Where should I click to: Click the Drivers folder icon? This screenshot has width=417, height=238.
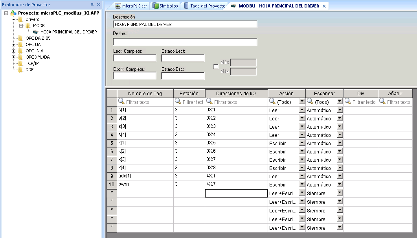coord(20,19)
